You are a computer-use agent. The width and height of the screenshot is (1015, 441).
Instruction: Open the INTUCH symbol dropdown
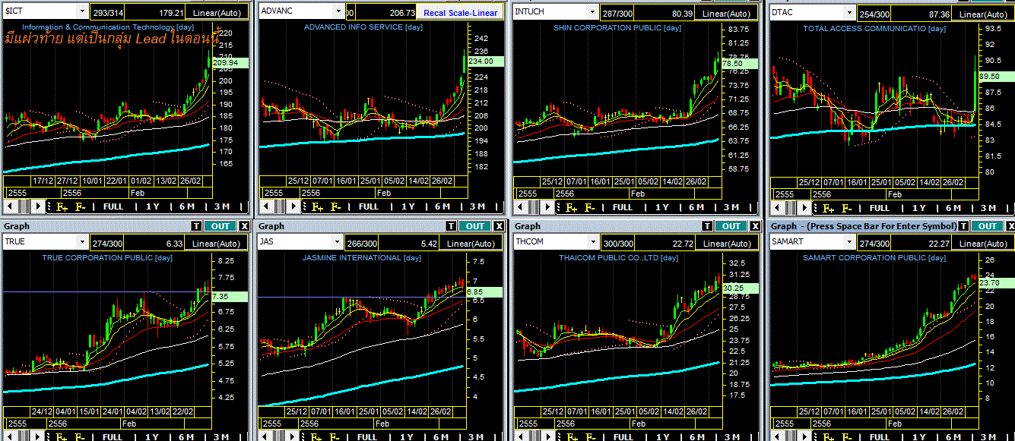pyautogui.click(x=594, y=13)
